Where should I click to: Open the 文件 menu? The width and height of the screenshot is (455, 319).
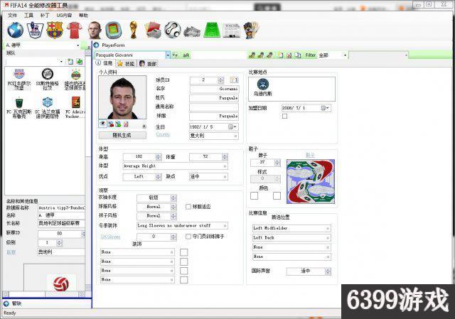12,16
